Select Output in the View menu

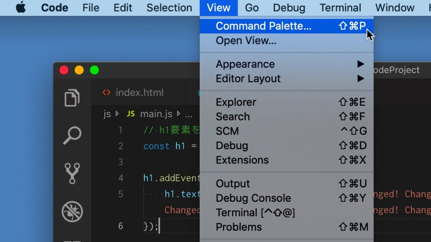[286, 184]
